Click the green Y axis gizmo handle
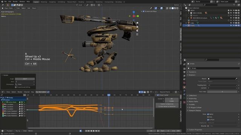 click(138, 16)
